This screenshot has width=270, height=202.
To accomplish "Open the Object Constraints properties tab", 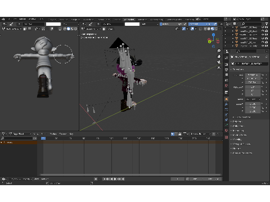I will coord(227,120).
